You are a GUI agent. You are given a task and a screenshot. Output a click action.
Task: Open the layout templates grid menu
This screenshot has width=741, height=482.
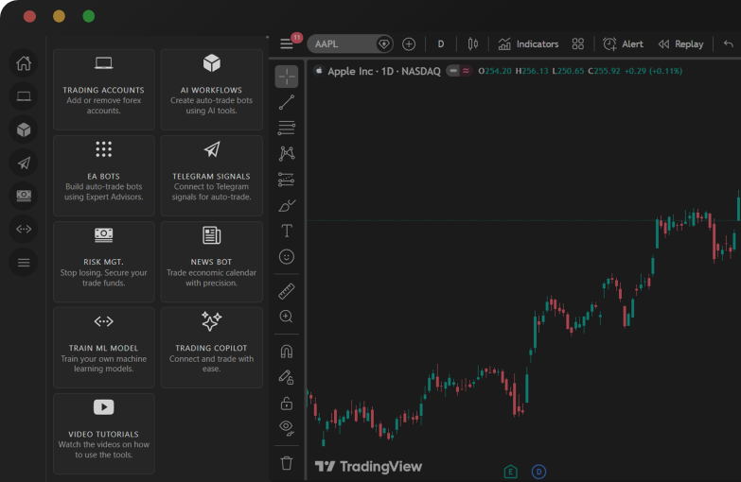click(x=578, y=43)
